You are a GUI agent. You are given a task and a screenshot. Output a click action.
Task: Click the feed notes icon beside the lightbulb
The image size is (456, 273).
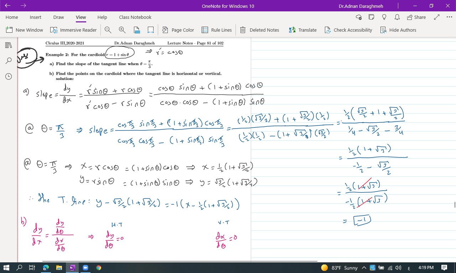371,17
